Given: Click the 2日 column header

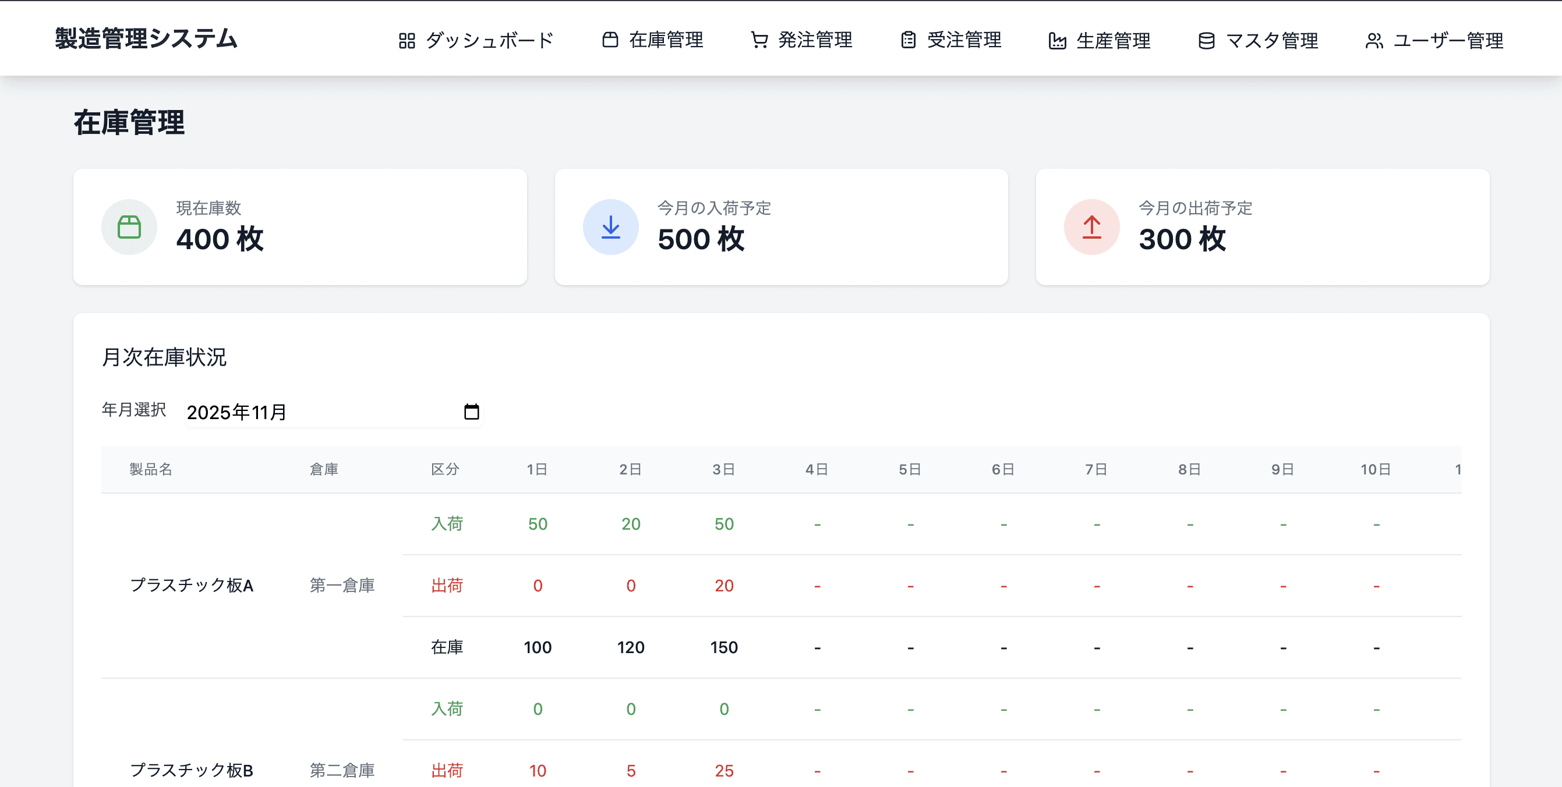Looking at the screenshot, I should (631, 470).
